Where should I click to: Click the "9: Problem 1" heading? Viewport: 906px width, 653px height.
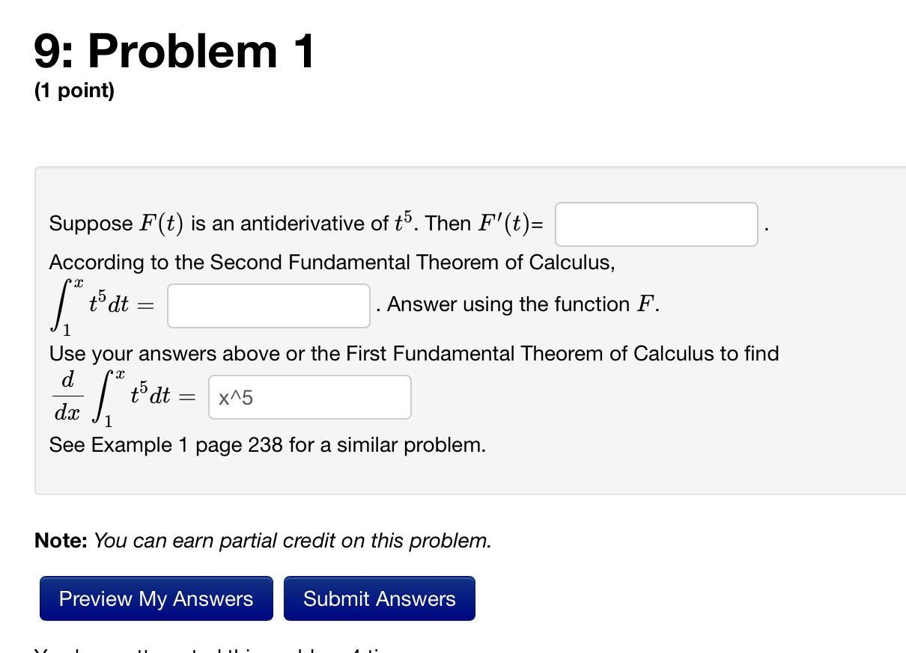coord(174,51)
